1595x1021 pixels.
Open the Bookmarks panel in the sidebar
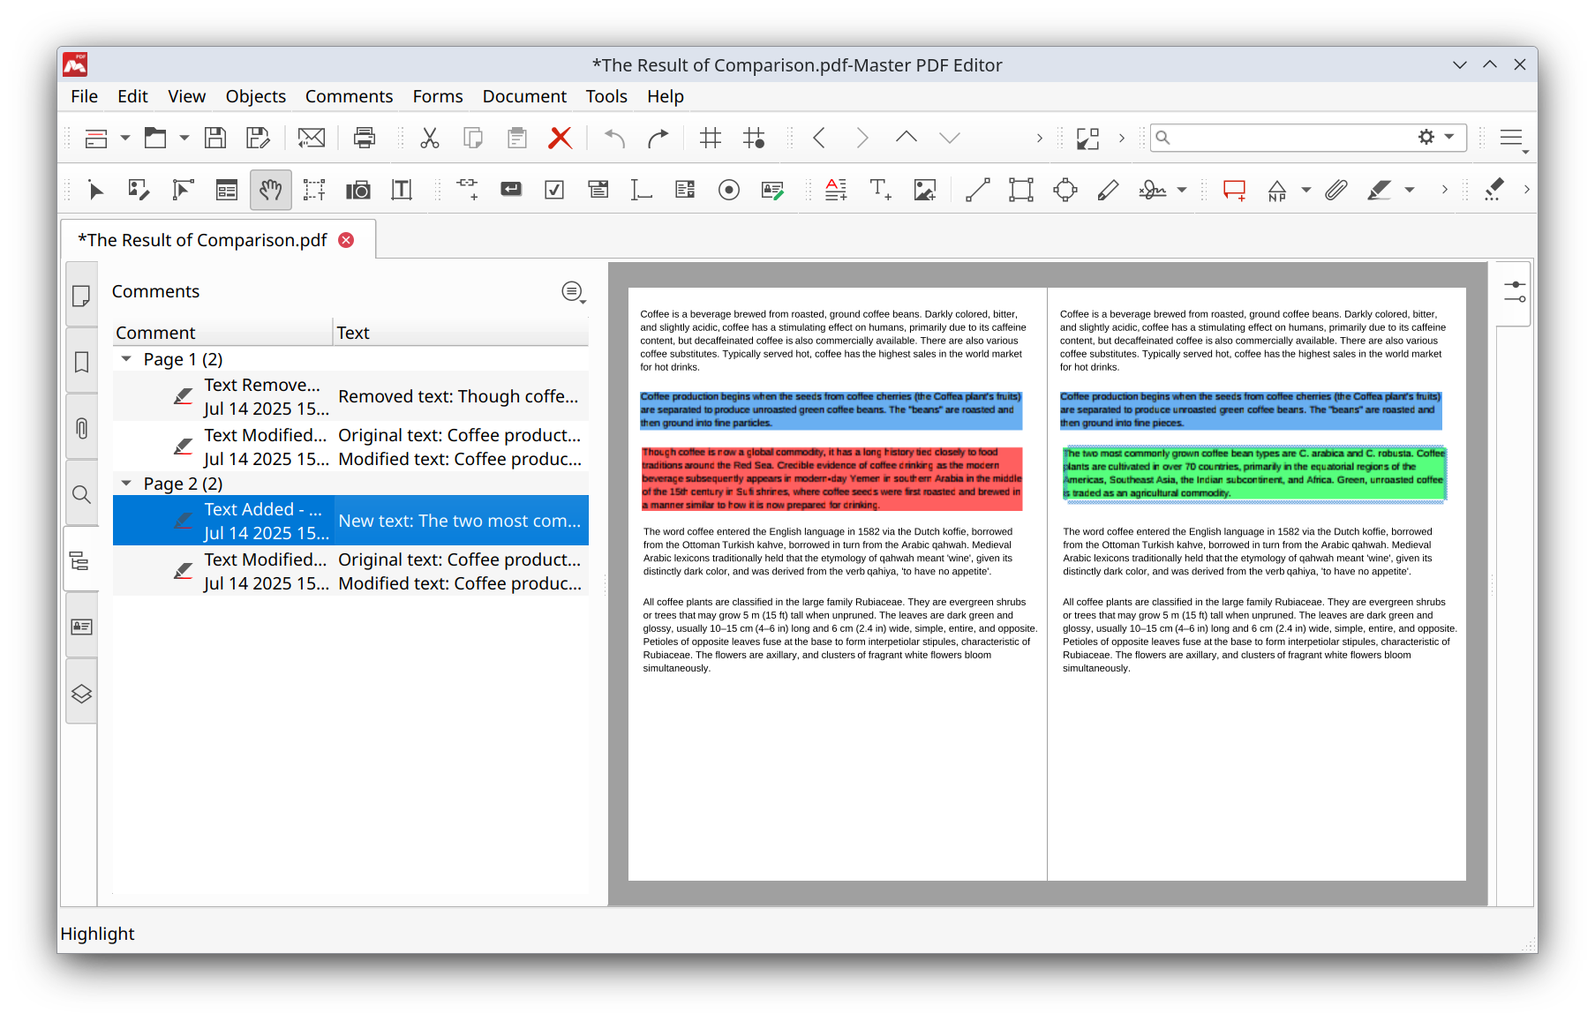click(x=81, y=361)
